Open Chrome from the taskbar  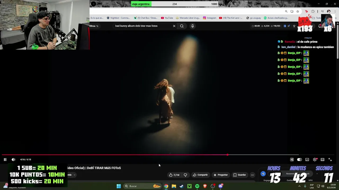coord(166,186)
